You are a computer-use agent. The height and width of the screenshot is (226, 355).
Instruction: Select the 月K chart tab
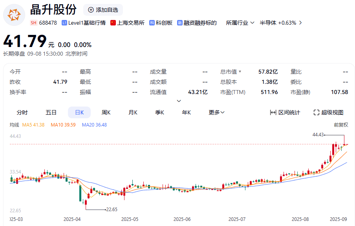(x=133, y=112)
